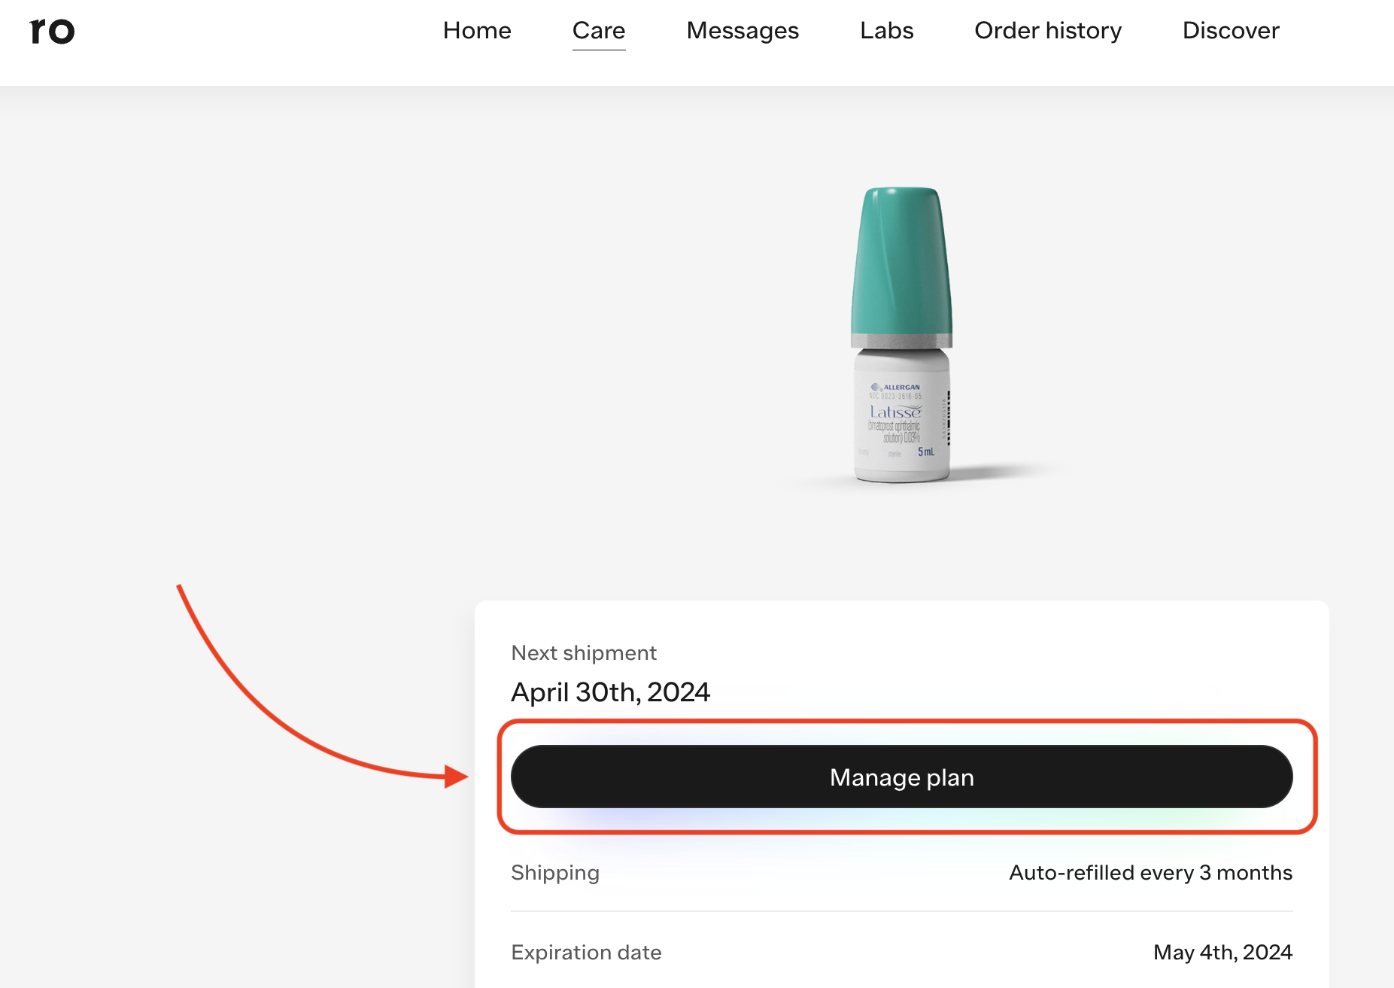Click the 'Shipping' label
The image size is (1394, 988).
(555, 872)
